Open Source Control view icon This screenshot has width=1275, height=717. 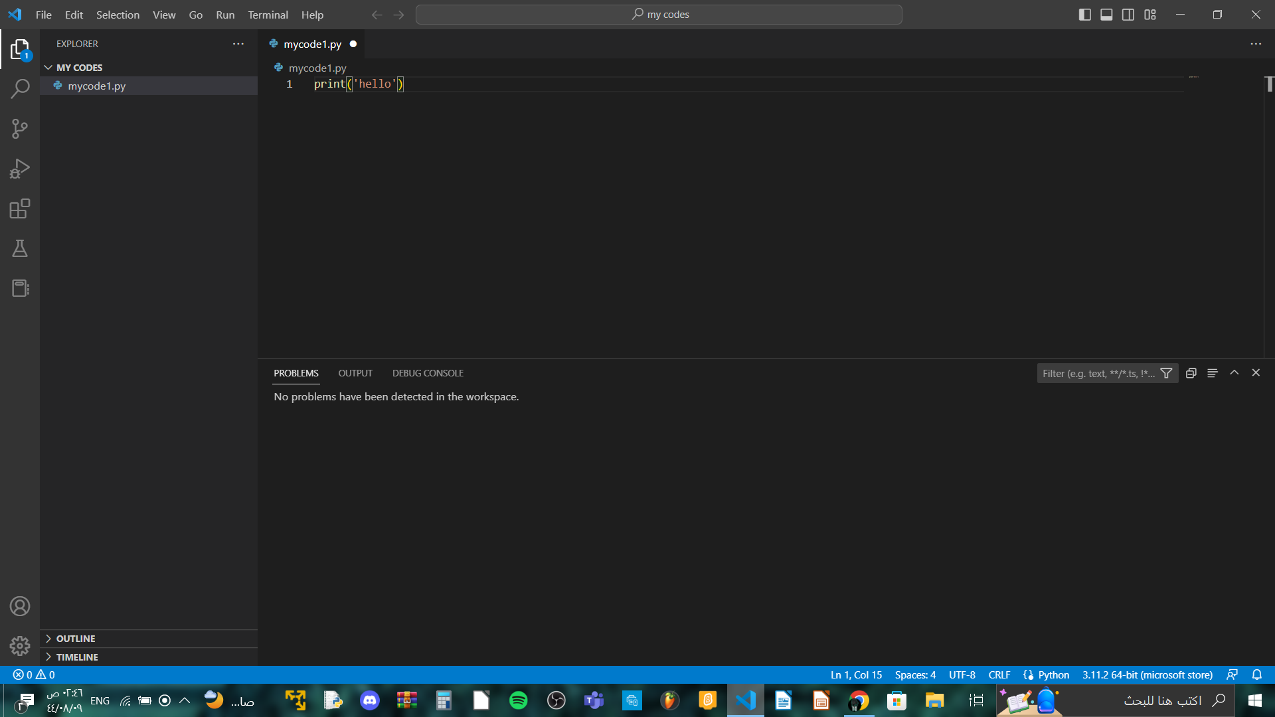[x=20, y=129]
